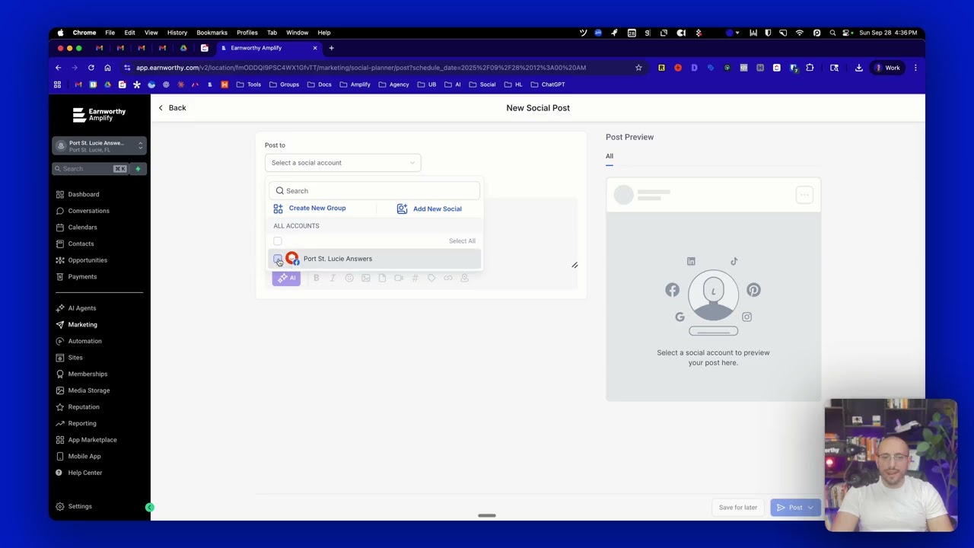Open a new Chrome tab
Viewport: 974px width, 548px height.
[x=331, y=48]
